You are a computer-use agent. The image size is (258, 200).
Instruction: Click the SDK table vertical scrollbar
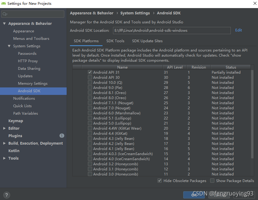[252, 114]
